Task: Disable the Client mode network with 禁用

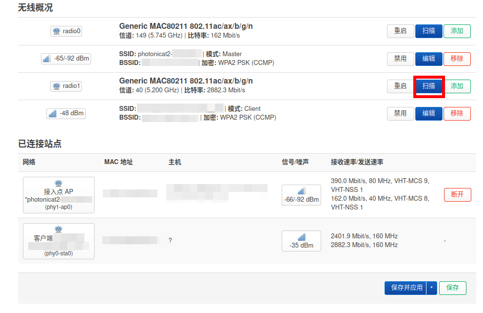Action: click(x=400, y=113)
